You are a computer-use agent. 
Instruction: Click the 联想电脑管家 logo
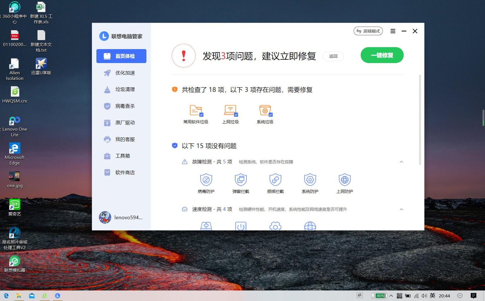[x=104, y=36]
